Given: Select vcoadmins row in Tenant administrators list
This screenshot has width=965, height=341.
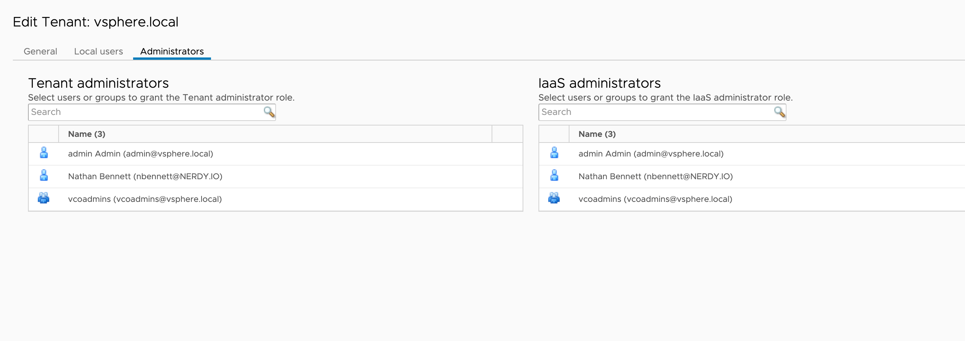Looking at the screenshot, I should point(145,199).
